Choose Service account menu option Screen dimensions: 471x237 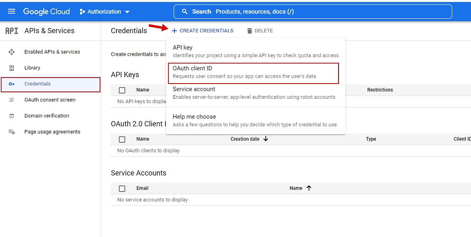click(253, 93)
